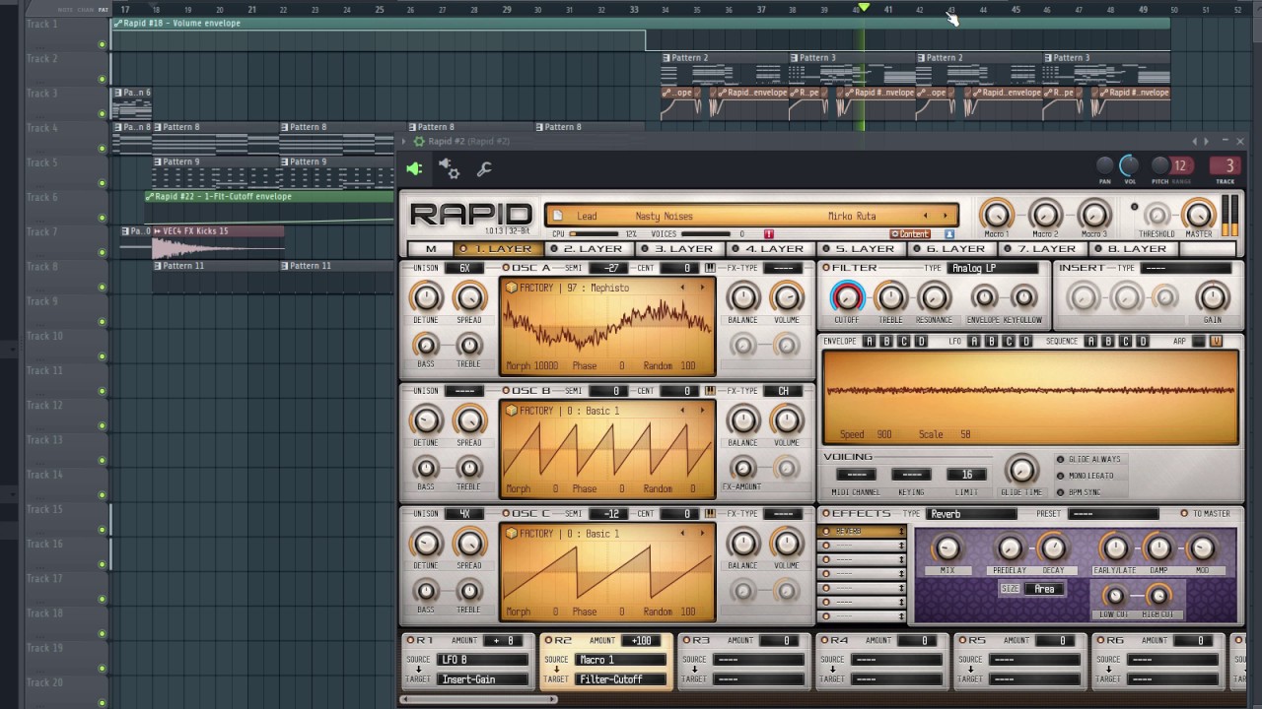Click the Content button
The image size is (1262, 709).
(x=910, y=234)
